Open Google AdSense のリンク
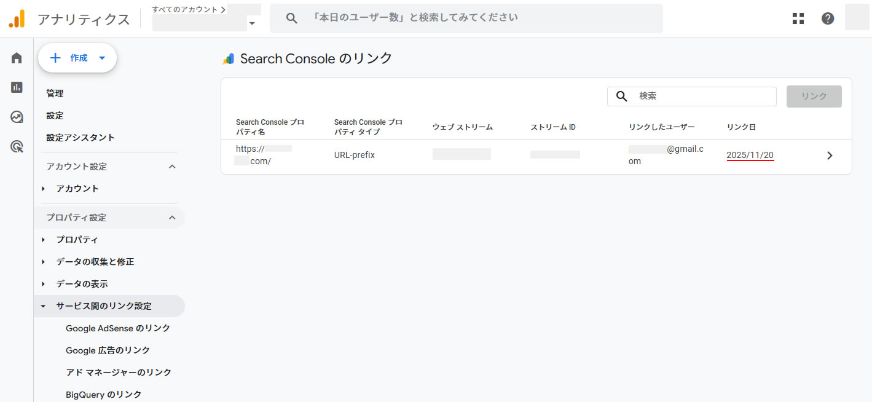 tap(118, 328)
